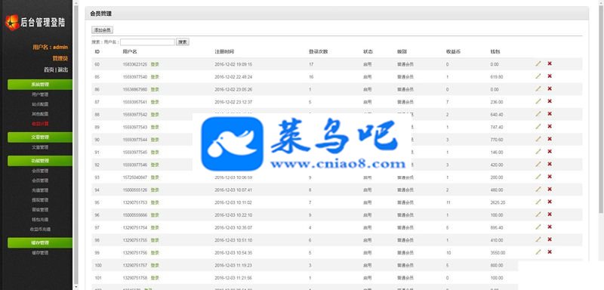This screenshot has height=290, width=604.
Task: Edit member ID 96 via the pencil icon
Action: pyautogui.click(x=538, y=214)
